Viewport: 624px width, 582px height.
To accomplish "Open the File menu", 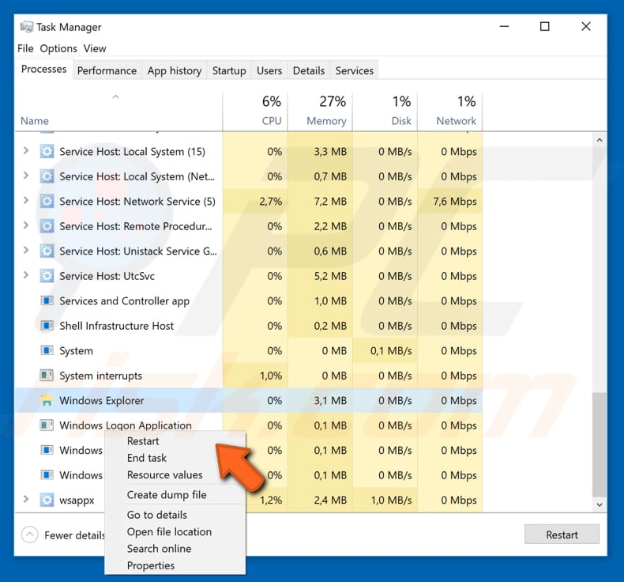I will click(x=25, y=48).
